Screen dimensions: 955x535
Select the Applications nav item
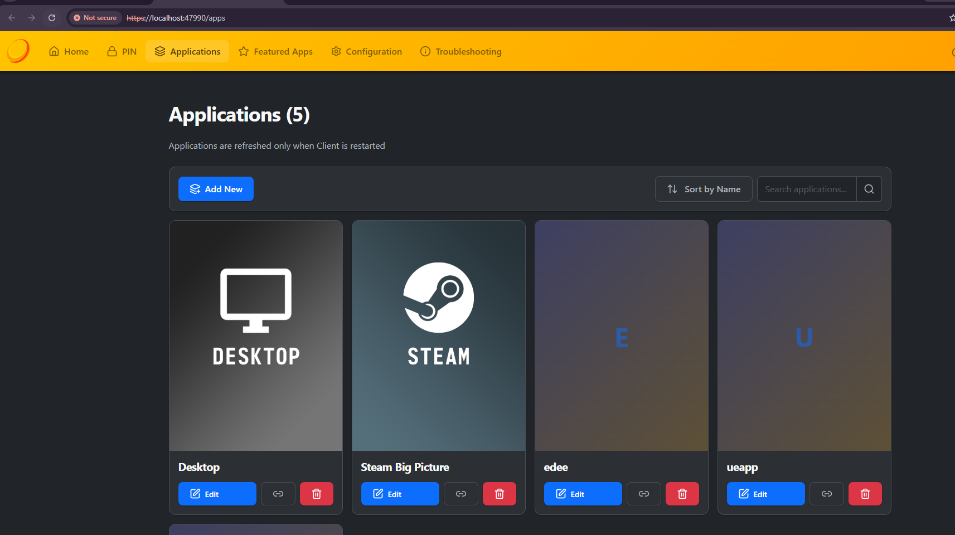pos(187,51)
